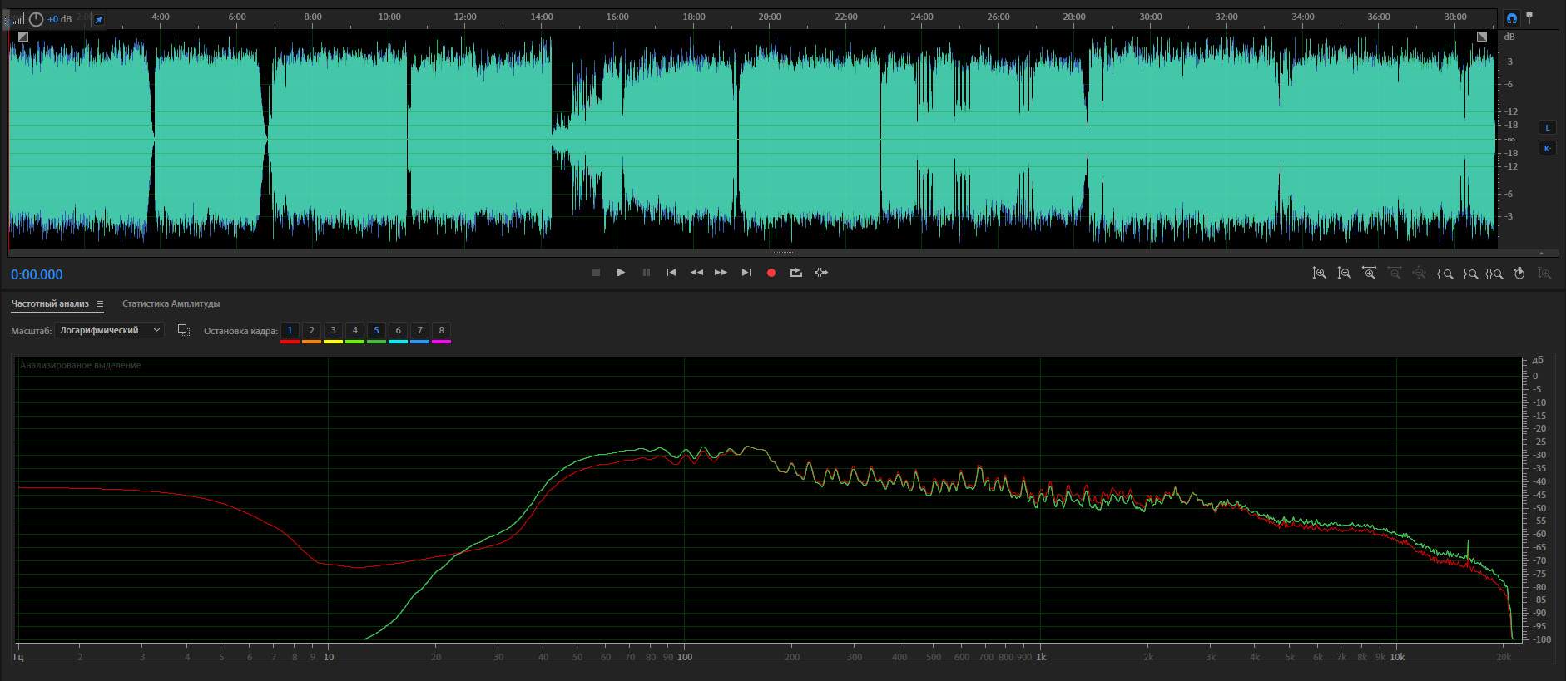Click the copy graph data icon next to Масштаб
The image size is (1566, 681).
184,330
